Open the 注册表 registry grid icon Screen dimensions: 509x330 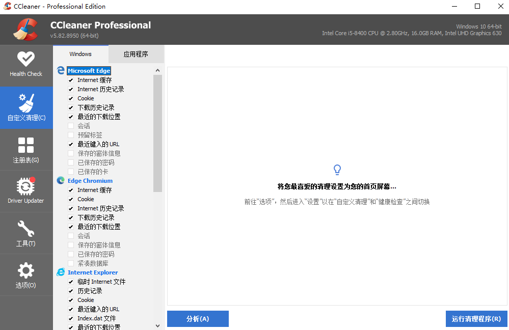point(26,145)
